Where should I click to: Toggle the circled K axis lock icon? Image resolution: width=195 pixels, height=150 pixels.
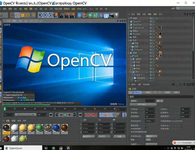pos(40,15)
